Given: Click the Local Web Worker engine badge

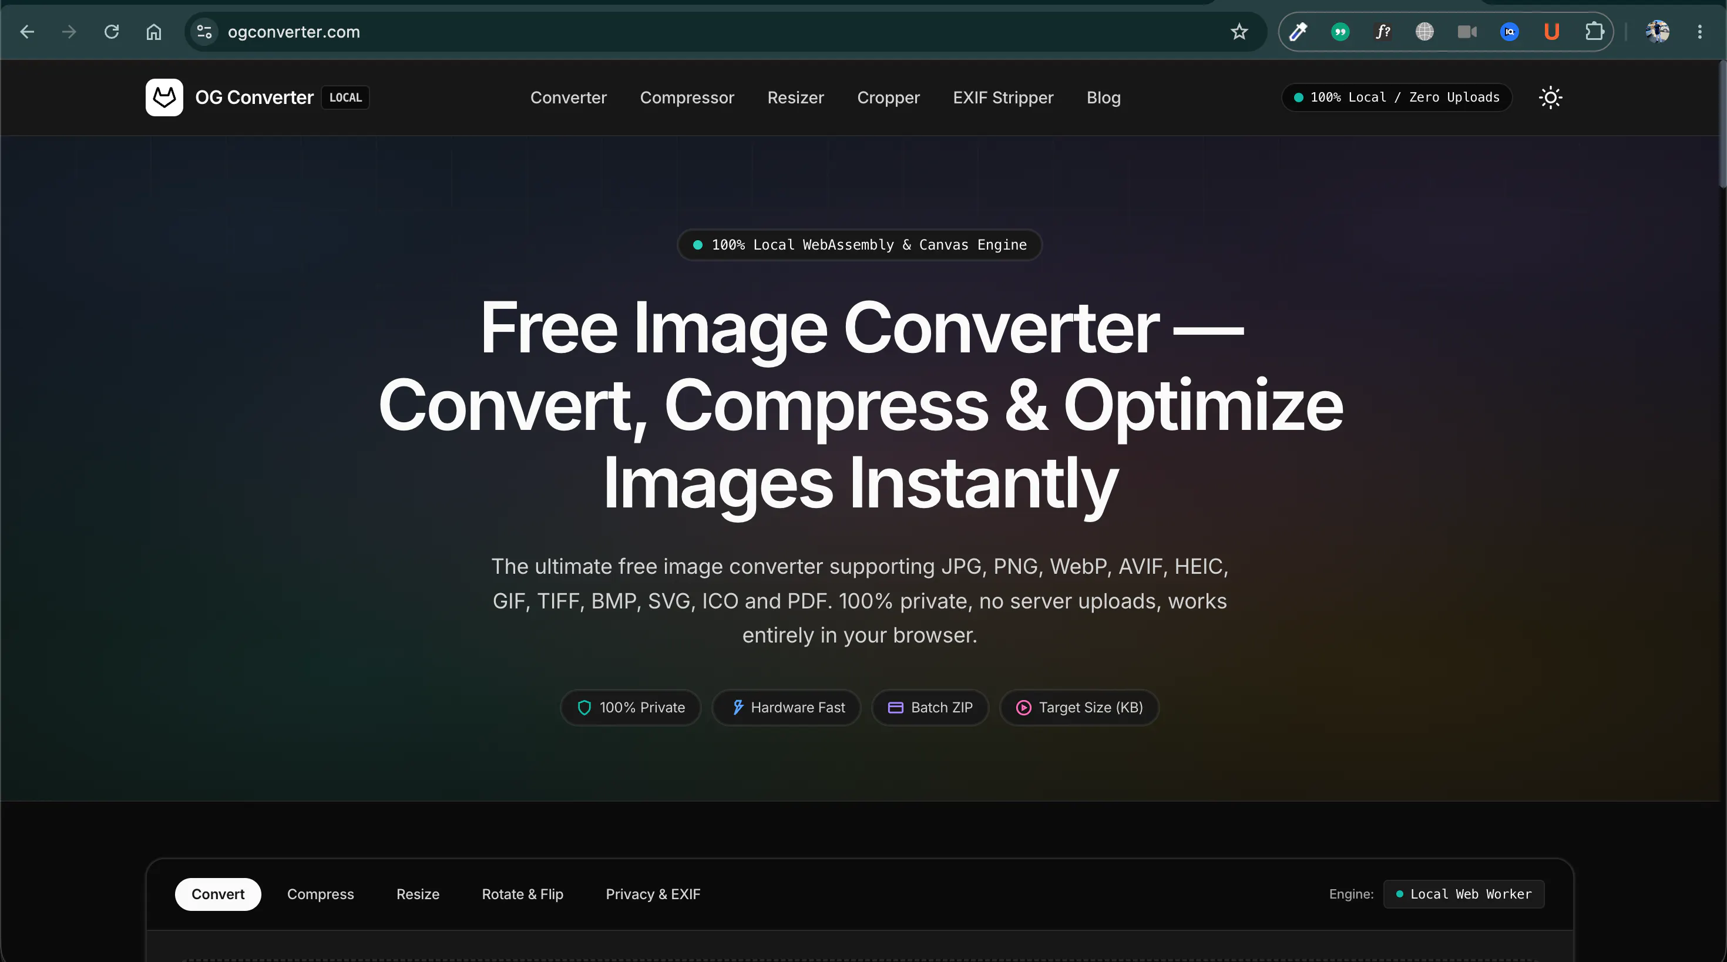Looking at the screenshot, I should (1463, 894).
